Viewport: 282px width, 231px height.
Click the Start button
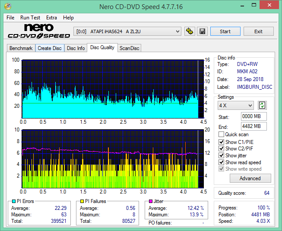225,31
